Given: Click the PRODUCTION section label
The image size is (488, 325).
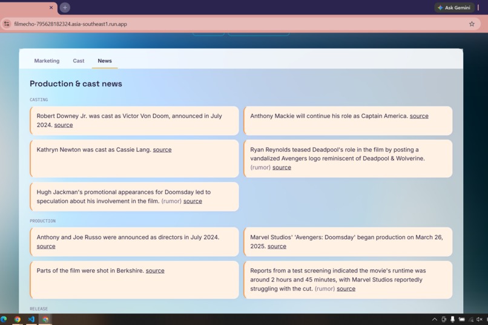Looking at the screenshot, I should click(42, 221).
